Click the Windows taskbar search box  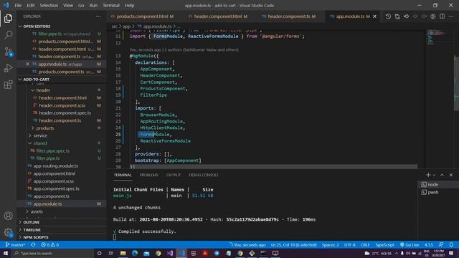tap(52, 253)
